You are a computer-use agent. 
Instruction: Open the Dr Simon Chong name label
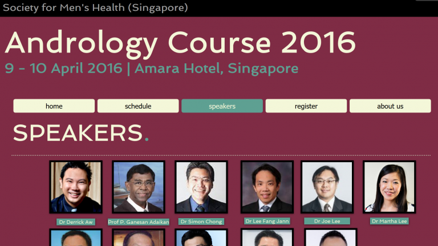click(x=201, y=221)
